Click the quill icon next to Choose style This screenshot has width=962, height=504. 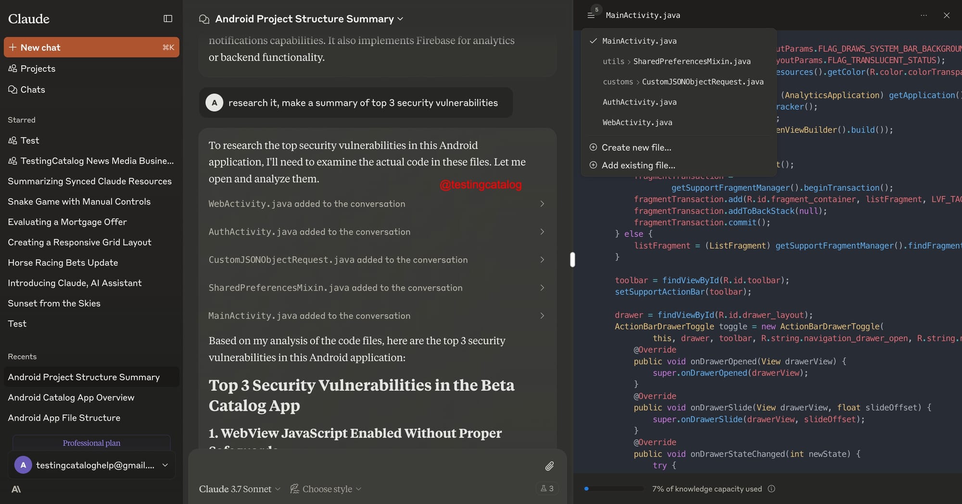point(294,489)
